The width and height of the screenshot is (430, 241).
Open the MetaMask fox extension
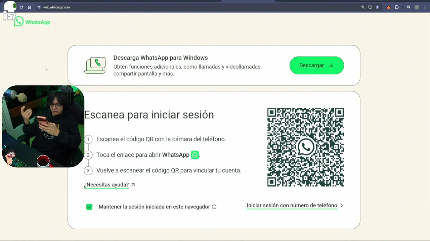pyautogui.click(x=389, y=7)
